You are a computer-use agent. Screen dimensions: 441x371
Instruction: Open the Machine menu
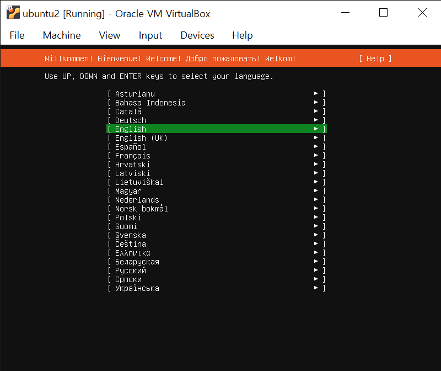61,35
